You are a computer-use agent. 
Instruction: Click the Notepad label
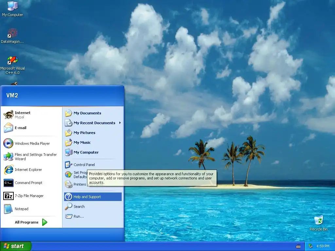pos(21,209)
